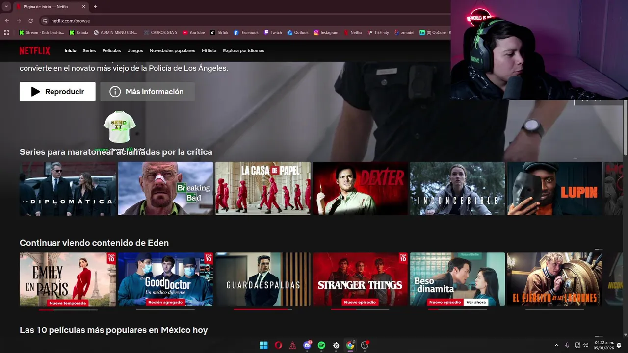This screenshot has width=628, height=353.
Task: Show hidden system tray icons
Action: 556,345
